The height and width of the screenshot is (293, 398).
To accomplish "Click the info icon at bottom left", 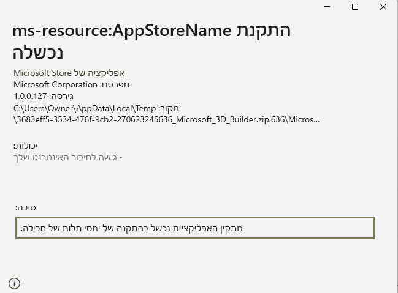I will [15, 283].
